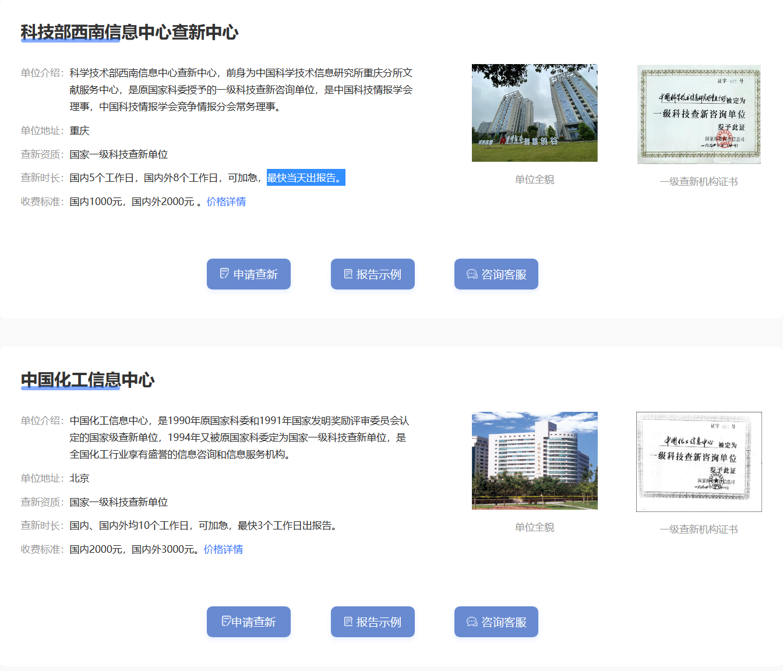Click 国家一级科技查新单位 text for 西南信息中心

click(x=119, y=154)
